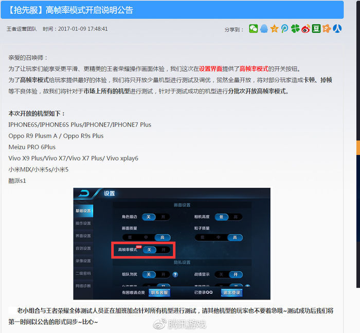Set 角色描边 to 关
The image size is (360, 333).
(149, 217)
